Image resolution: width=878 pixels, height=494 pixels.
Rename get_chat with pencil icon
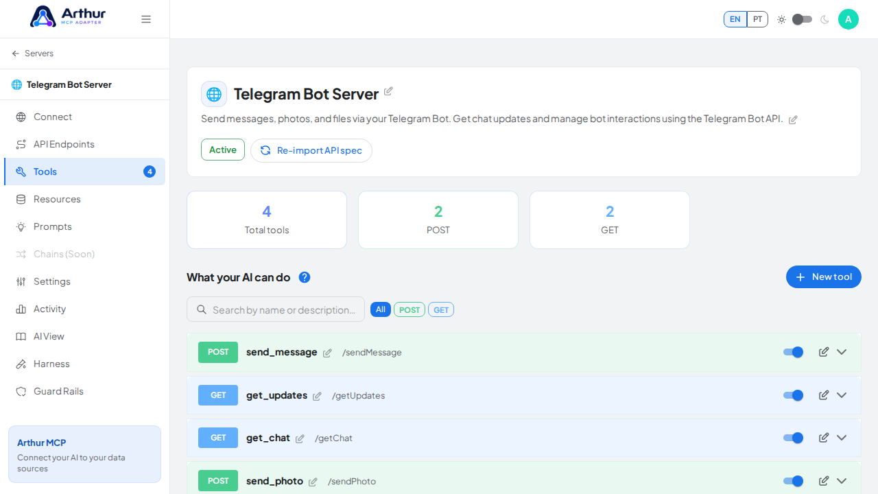pyautogui.click(x=300, y=438)
